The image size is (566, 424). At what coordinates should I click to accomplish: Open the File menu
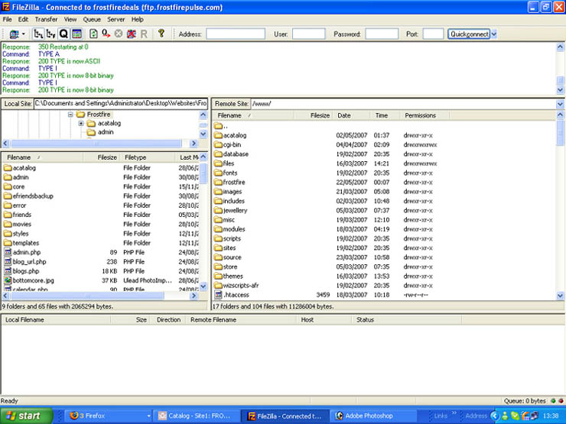(x=7, y=19)
